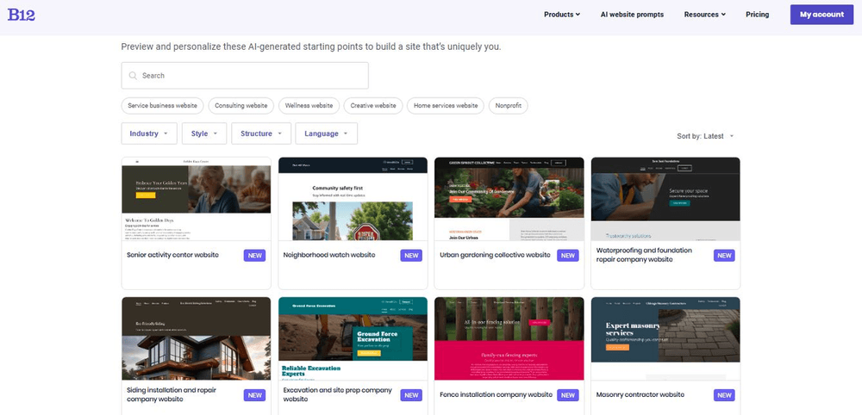Screen dimensions: 862x415
Task: Click NEW badge on Senior activity center
Action: click(x=254, y=256)
